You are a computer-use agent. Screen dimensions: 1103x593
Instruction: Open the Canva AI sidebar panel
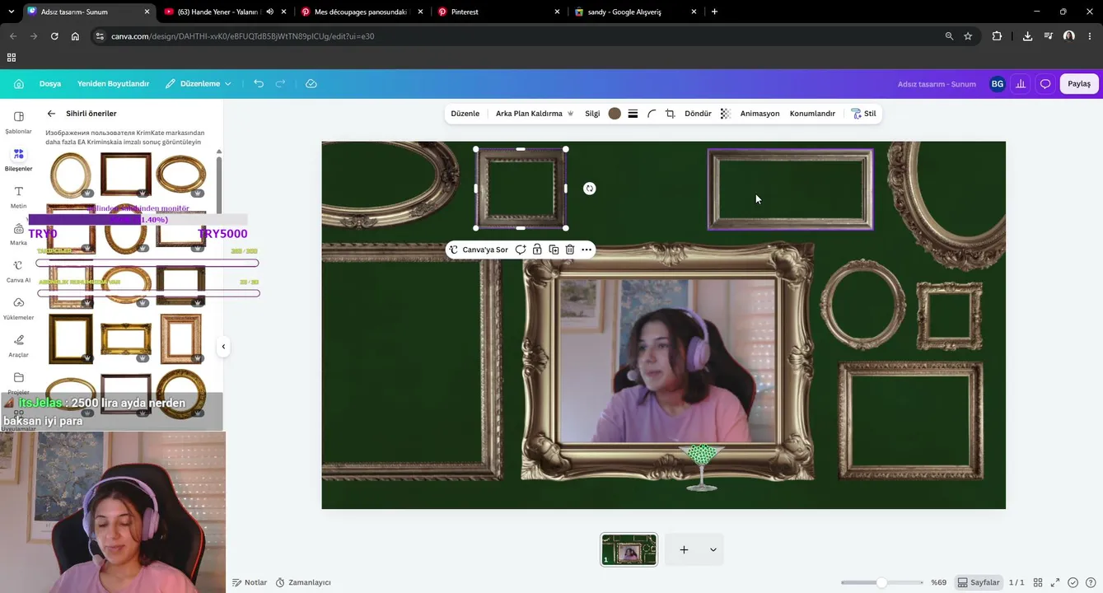[18, 271]
